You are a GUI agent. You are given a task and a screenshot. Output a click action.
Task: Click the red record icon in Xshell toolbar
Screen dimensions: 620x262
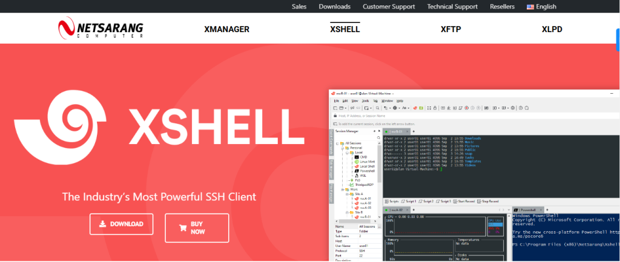click(x=467, y=108)
